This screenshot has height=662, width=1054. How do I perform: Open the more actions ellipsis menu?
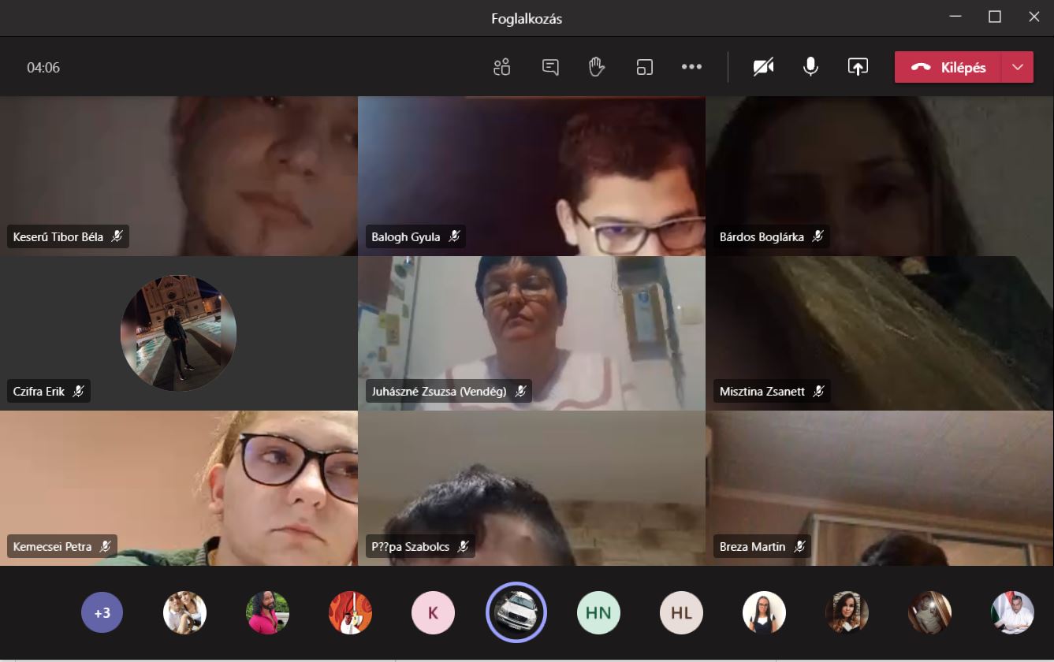(691, 67)
